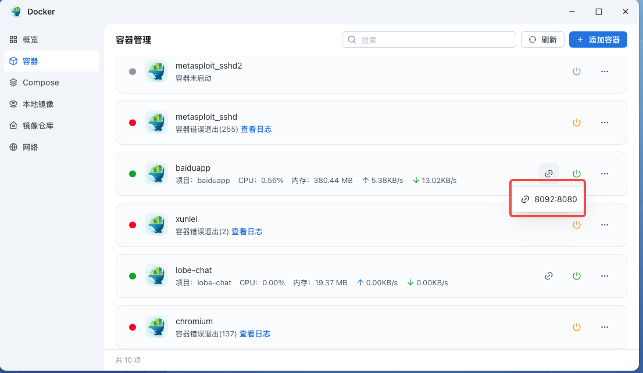Click the red status dot for metasploit_sshd
This screenshot has height=373, width=643.
click(133, 123)
